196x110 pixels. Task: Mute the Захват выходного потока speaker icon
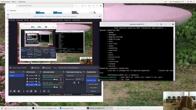[57, 79]
